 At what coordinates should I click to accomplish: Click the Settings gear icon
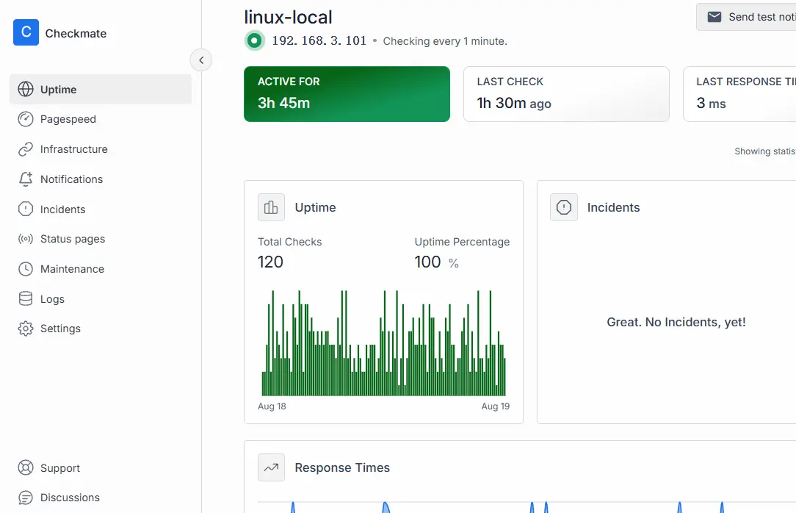(x=26, y=329)
